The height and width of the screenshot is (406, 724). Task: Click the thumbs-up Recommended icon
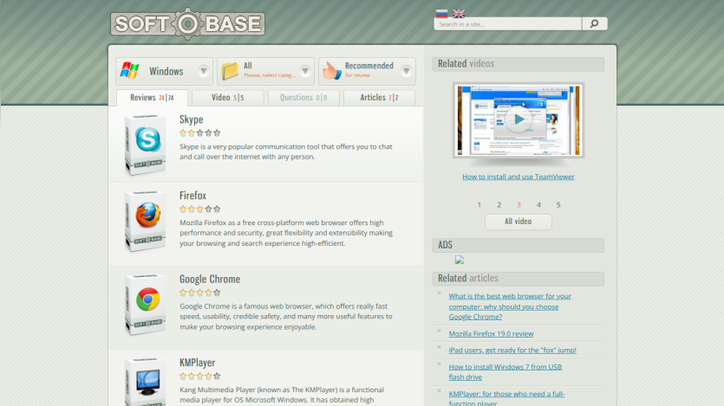pos(331,70)
